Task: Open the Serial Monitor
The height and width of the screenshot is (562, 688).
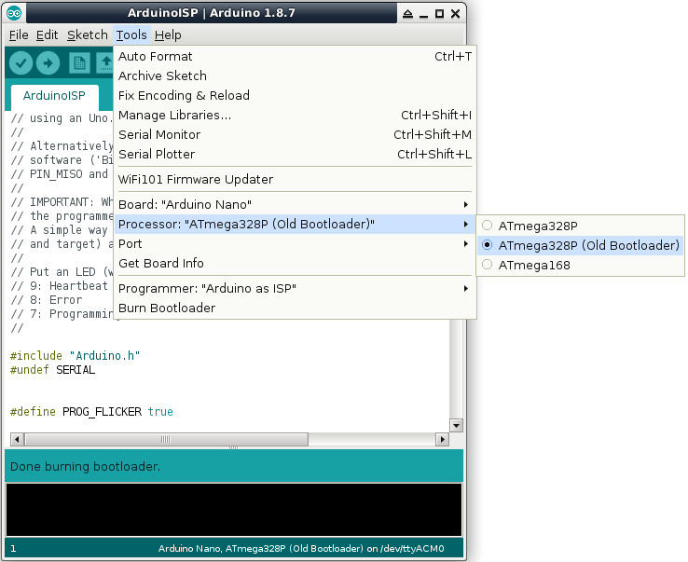Action: (x=295, y=135)
